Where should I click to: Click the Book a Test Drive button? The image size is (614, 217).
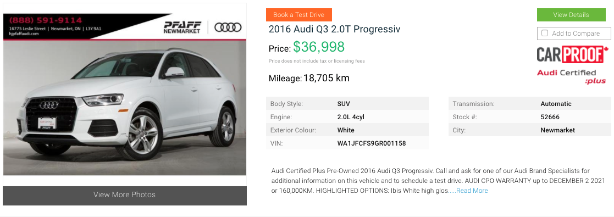click(x=299, y=15)
